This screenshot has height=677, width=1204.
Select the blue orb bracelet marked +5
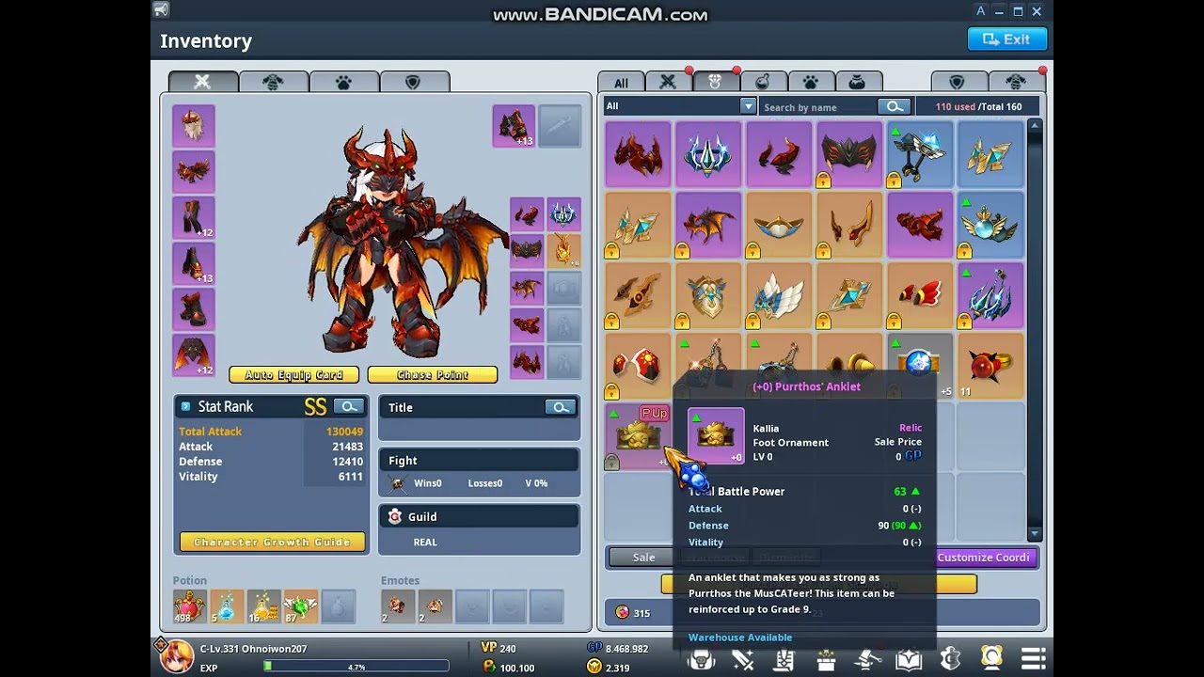point(920,367)
